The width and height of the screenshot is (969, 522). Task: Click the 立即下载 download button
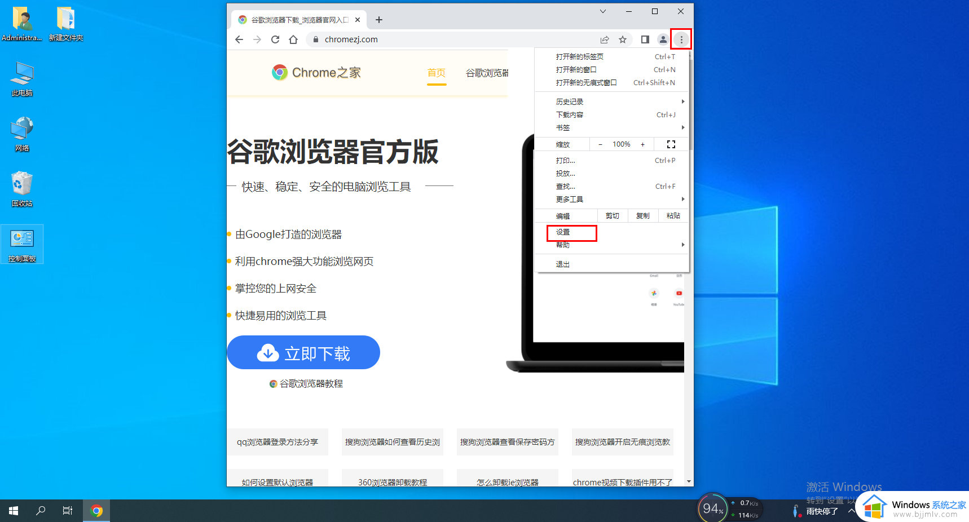[x=303, y=353]
